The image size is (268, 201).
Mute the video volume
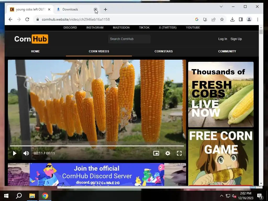pos(26,153)
